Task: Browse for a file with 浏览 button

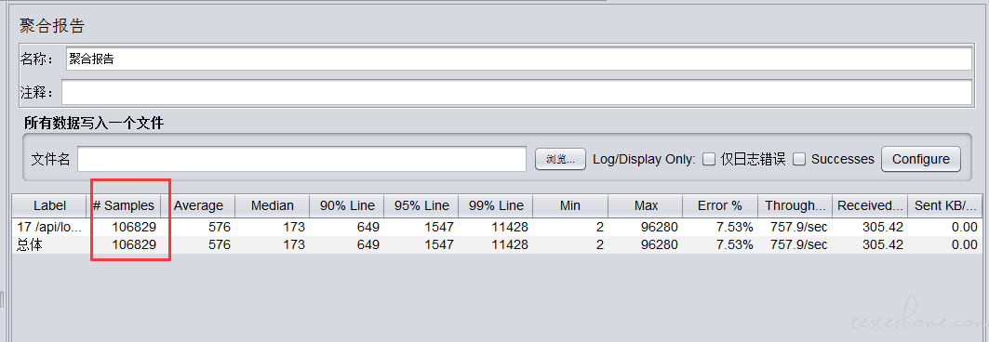Action: (560, 159)
